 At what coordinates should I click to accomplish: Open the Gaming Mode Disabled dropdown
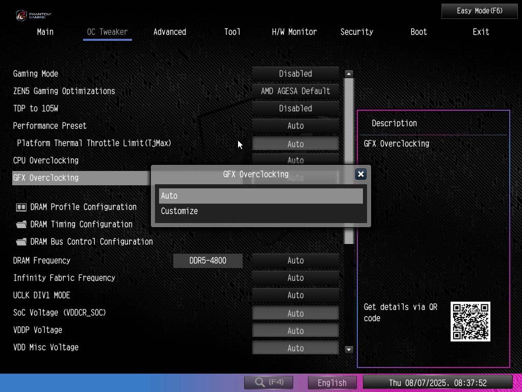point(295,73)
